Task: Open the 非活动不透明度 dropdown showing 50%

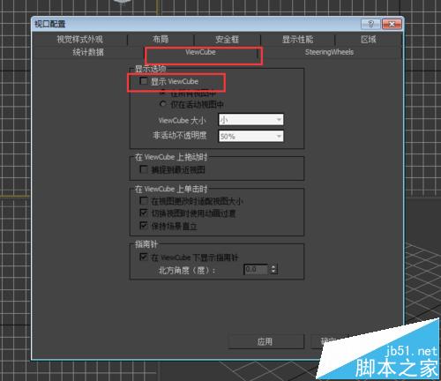Action: (250, 136)
